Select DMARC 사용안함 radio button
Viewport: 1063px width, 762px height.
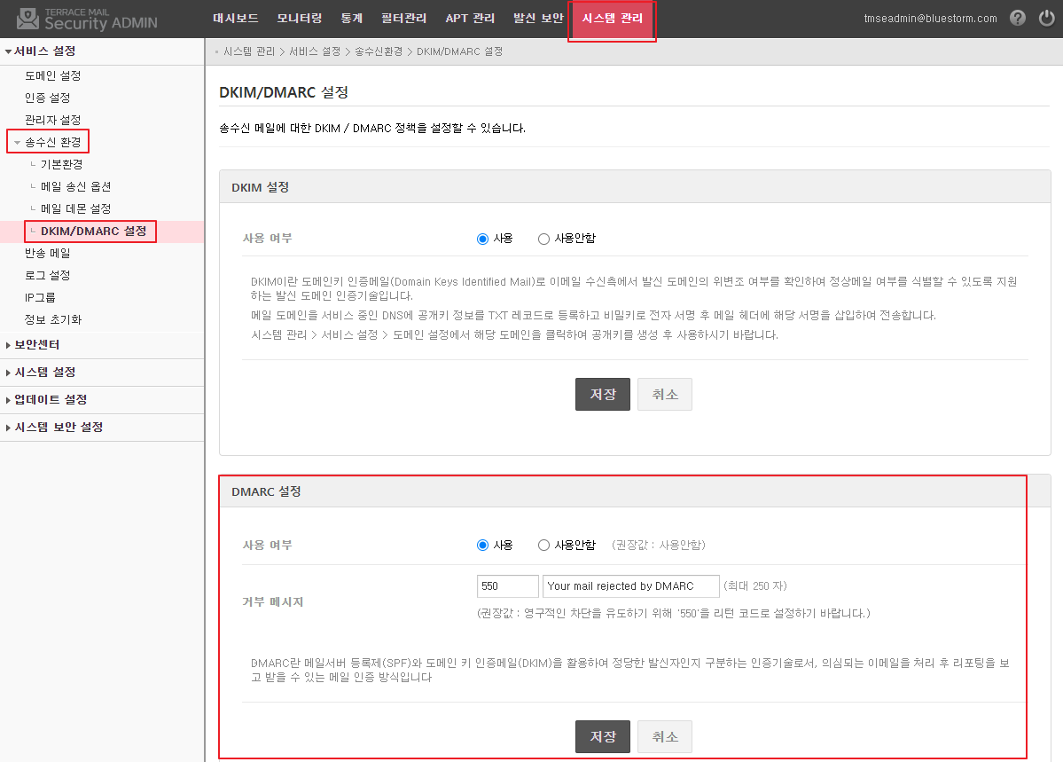point(543,545)
